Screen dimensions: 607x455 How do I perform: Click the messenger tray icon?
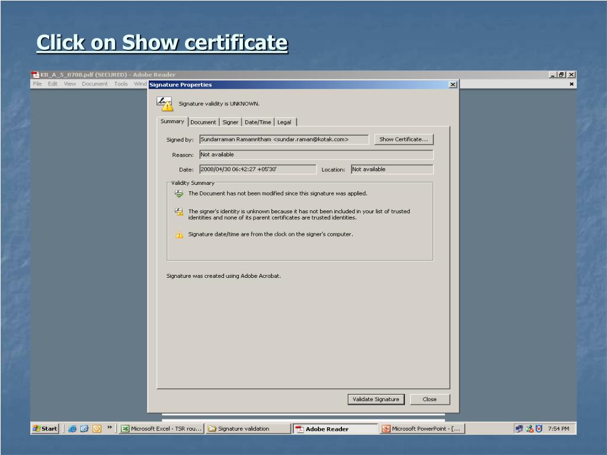tap(529, 429)
